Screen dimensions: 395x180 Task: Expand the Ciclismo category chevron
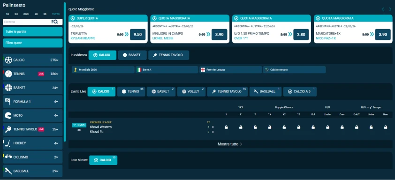[57, 157]
